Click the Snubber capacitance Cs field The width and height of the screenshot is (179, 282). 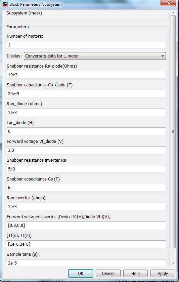pos(86,188)
